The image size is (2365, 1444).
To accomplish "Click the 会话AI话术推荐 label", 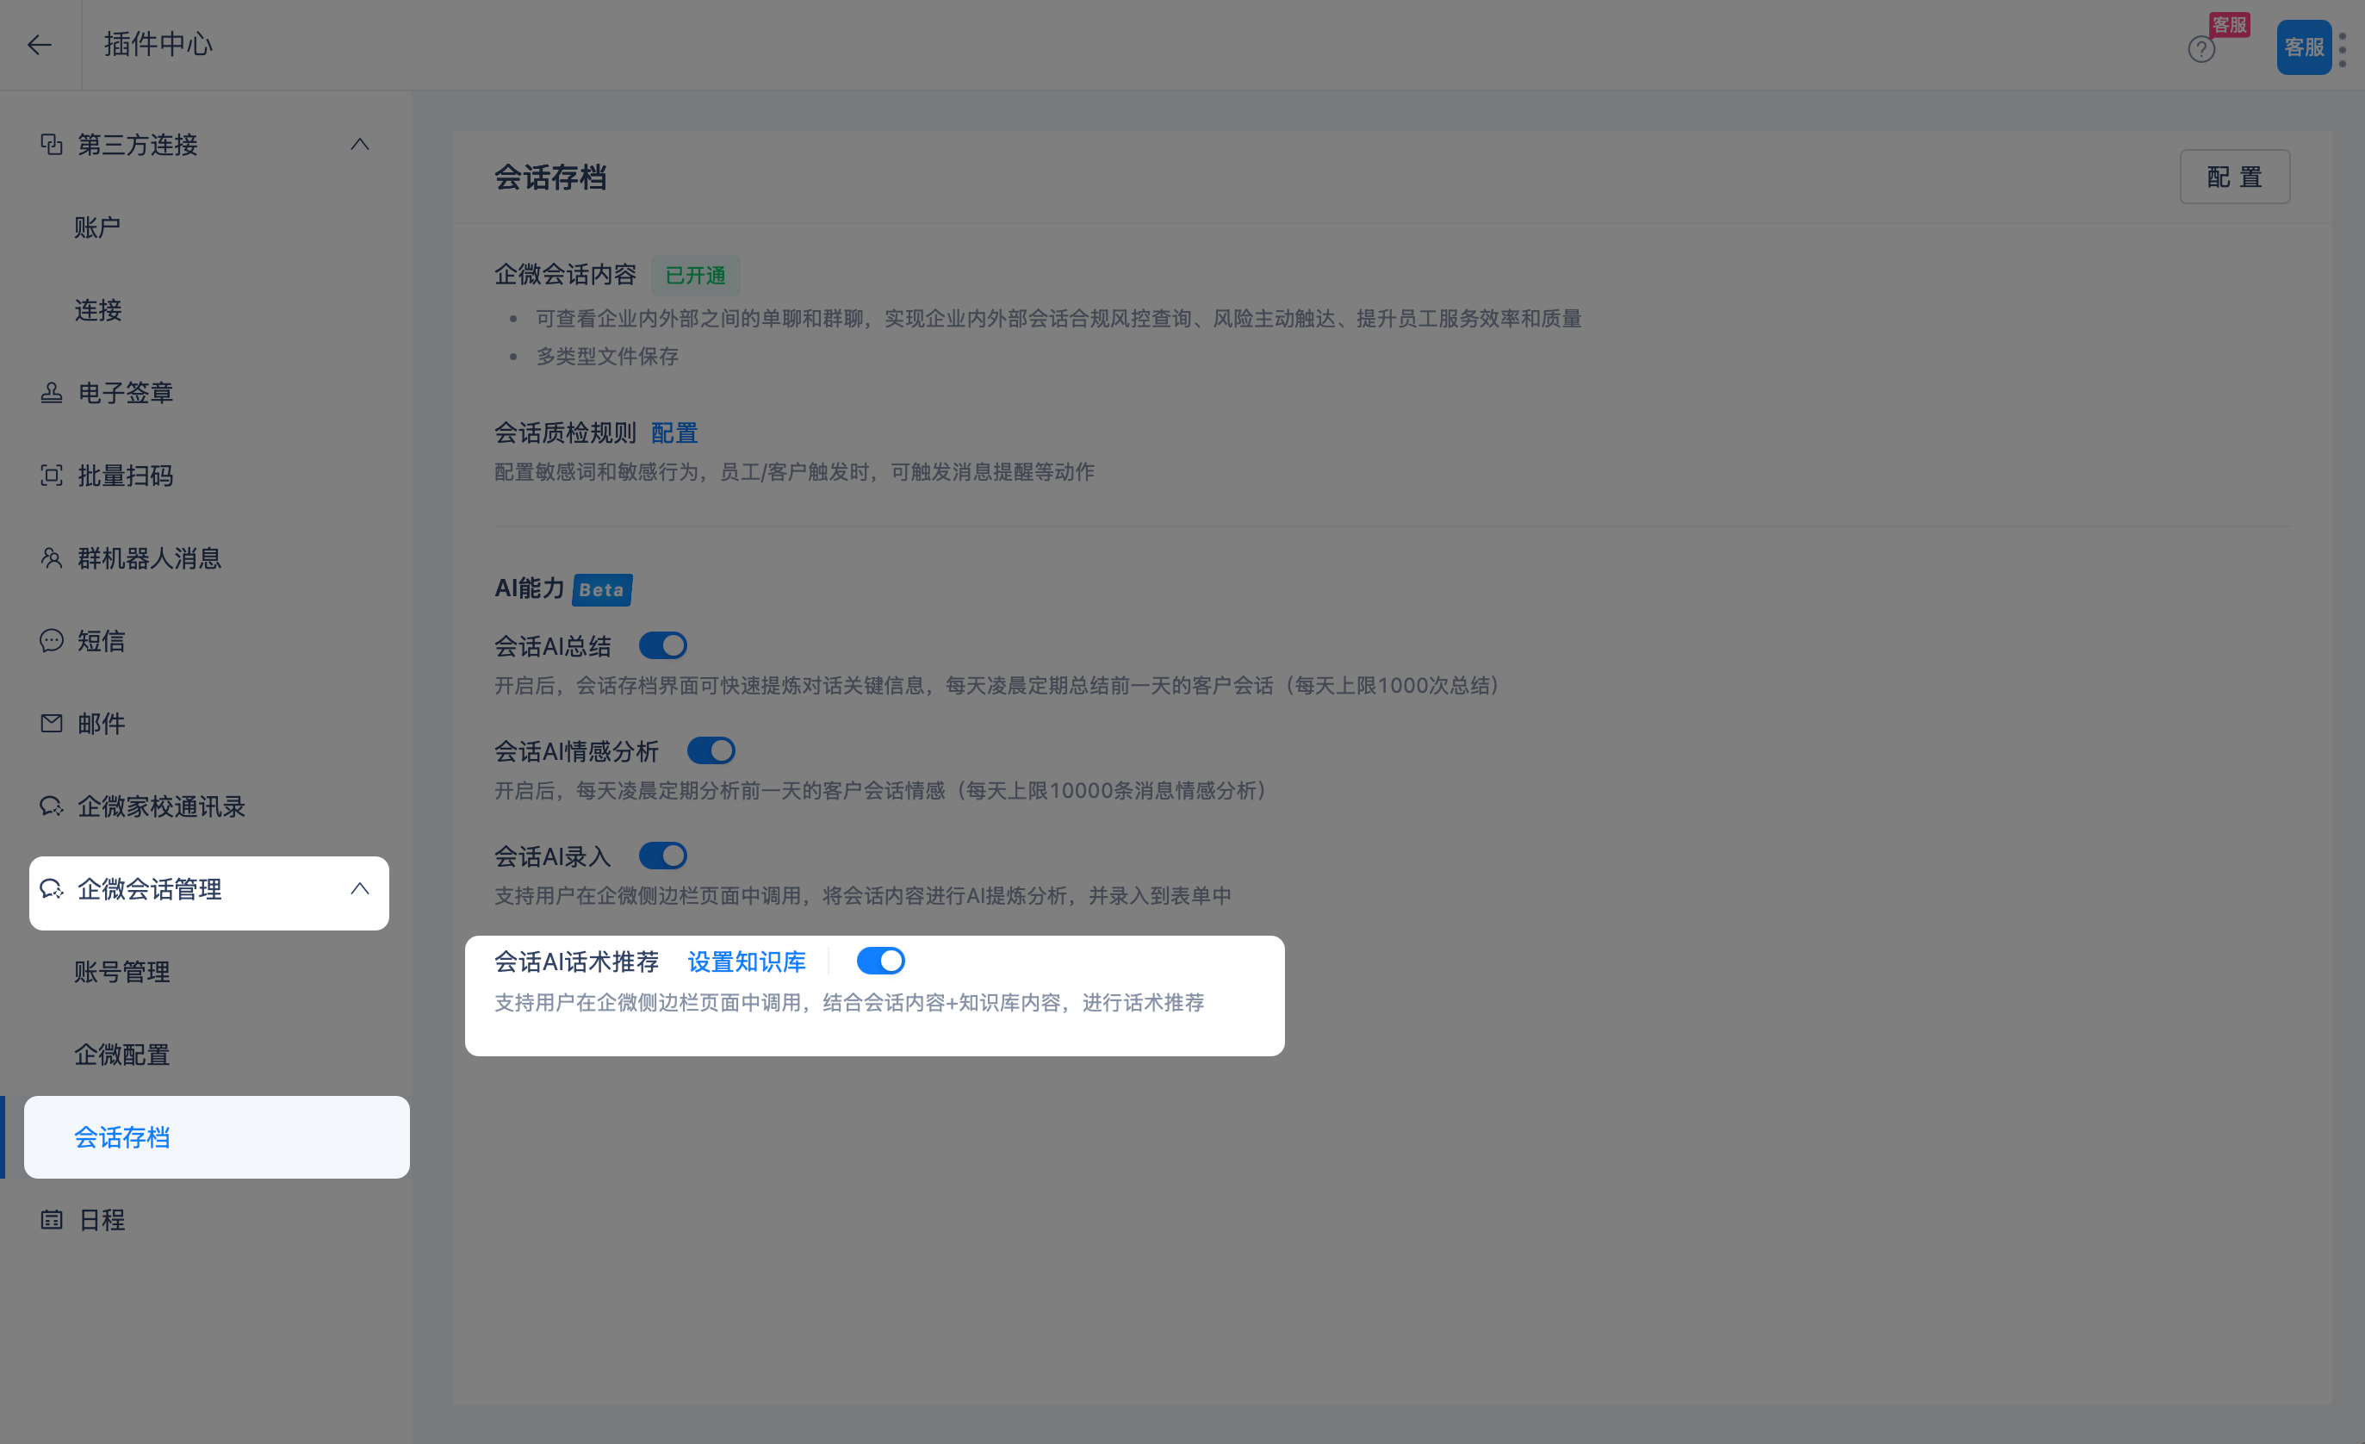I will 577,961.
